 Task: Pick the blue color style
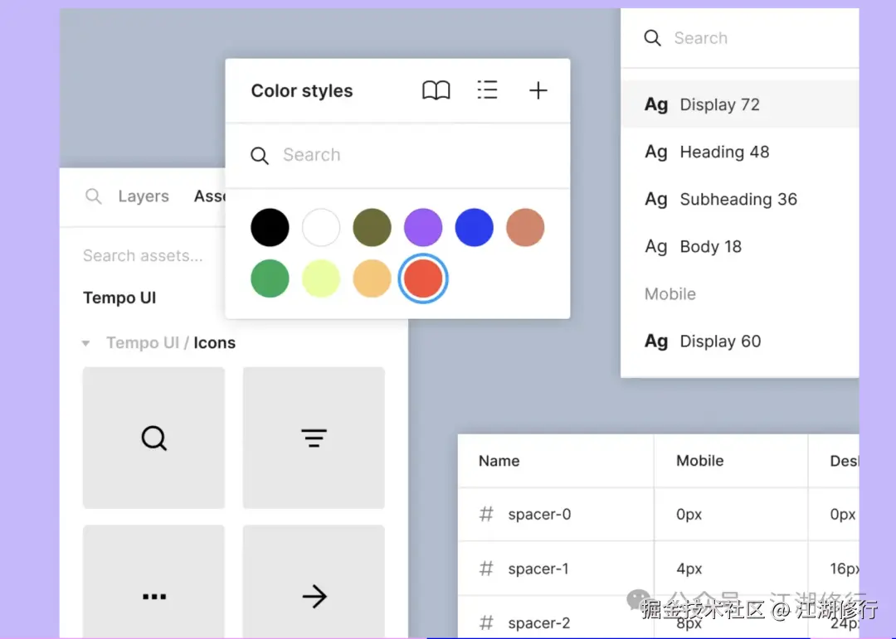pos(474,227)
